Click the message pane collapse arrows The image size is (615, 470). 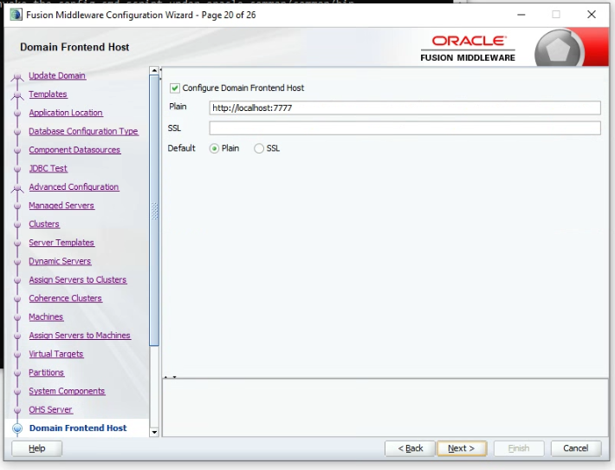(171, 377)
